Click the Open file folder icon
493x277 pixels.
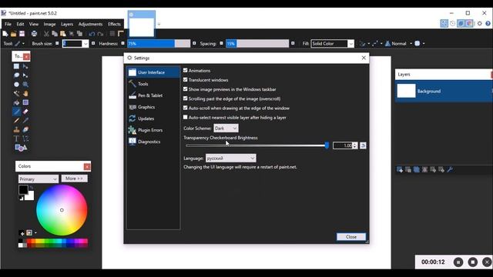point(14,34)
